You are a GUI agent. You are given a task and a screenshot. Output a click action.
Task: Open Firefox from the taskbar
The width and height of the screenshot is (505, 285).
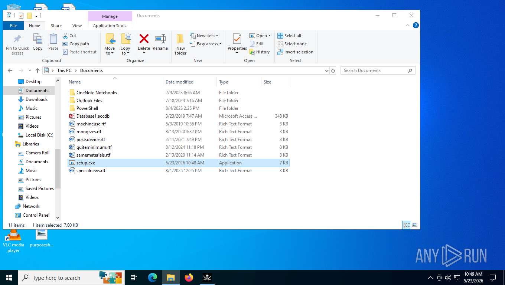189,278
